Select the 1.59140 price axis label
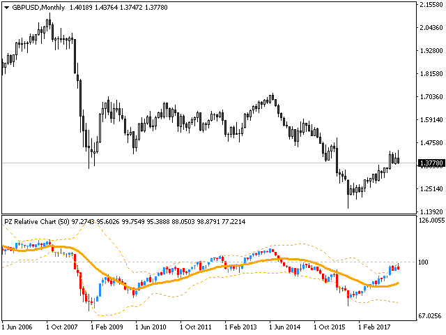 (431, 119)
